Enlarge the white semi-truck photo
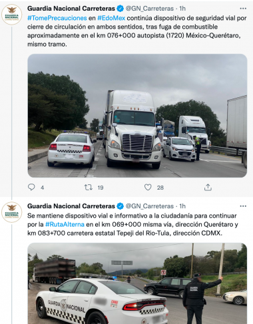 137,116
